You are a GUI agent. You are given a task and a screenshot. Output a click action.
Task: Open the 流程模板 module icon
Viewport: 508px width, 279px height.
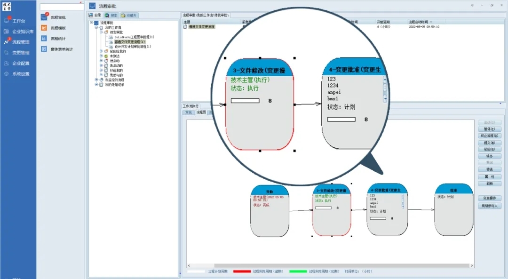44,28
